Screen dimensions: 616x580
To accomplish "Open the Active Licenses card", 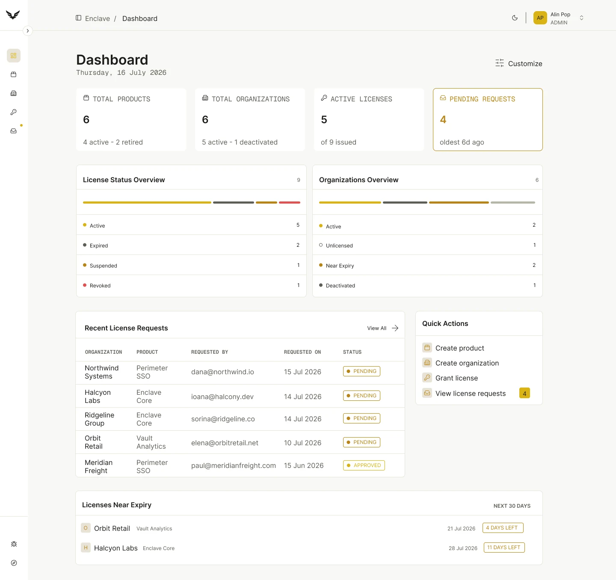I will [369, 119].
